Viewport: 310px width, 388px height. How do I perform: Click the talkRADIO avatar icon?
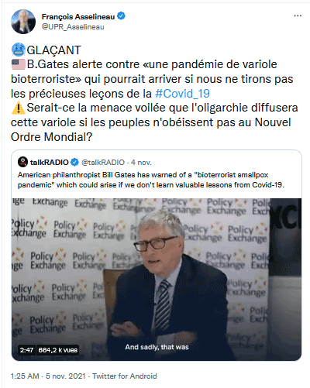coord(22,162)
